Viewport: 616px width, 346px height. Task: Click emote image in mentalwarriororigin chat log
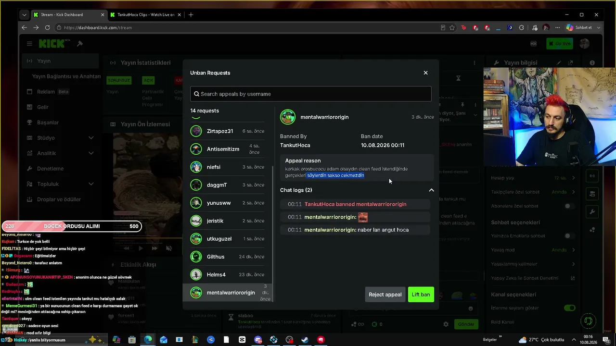(363, 217)
